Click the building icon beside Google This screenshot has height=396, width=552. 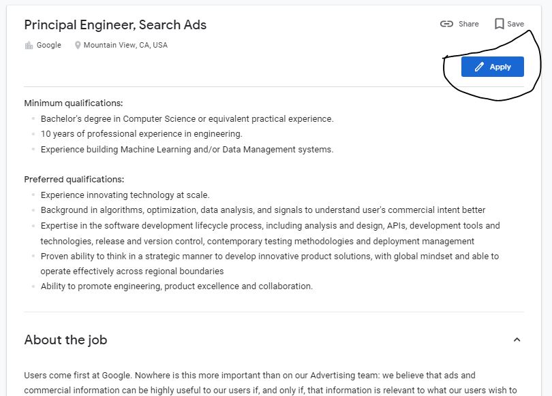(x=29, y=46)
